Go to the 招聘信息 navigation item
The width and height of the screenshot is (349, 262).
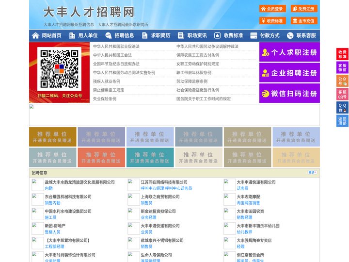click(x=124, y=35)
